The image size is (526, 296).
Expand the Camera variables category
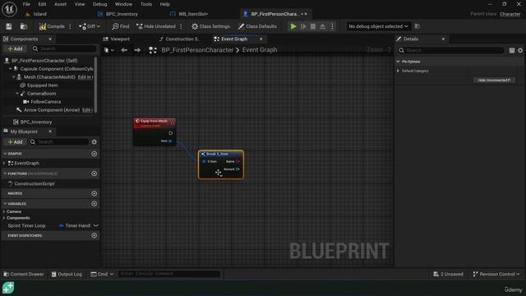(x=4, y=211)
